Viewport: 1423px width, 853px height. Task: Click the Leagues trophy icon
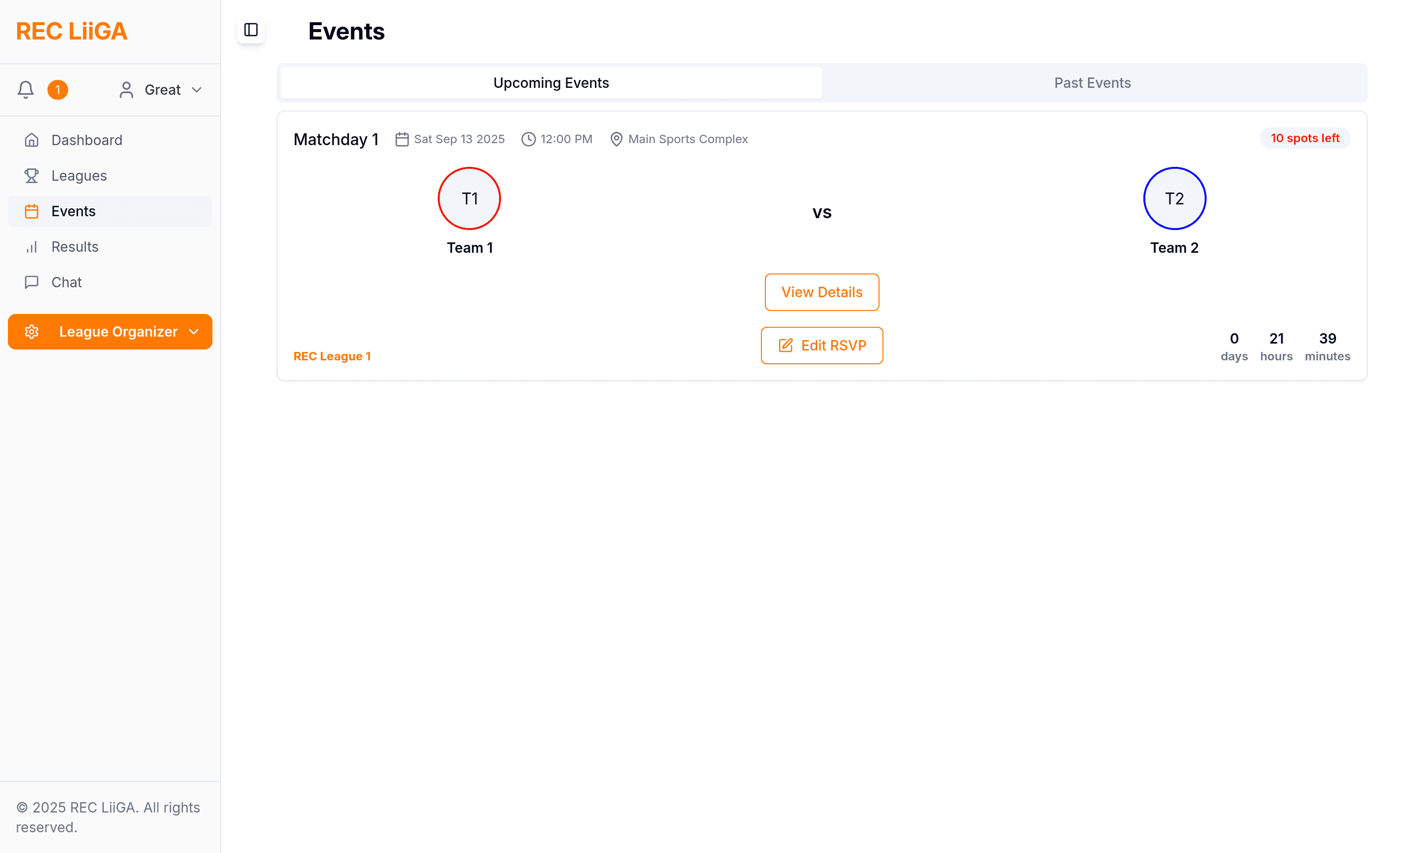[x=32, y=176]
